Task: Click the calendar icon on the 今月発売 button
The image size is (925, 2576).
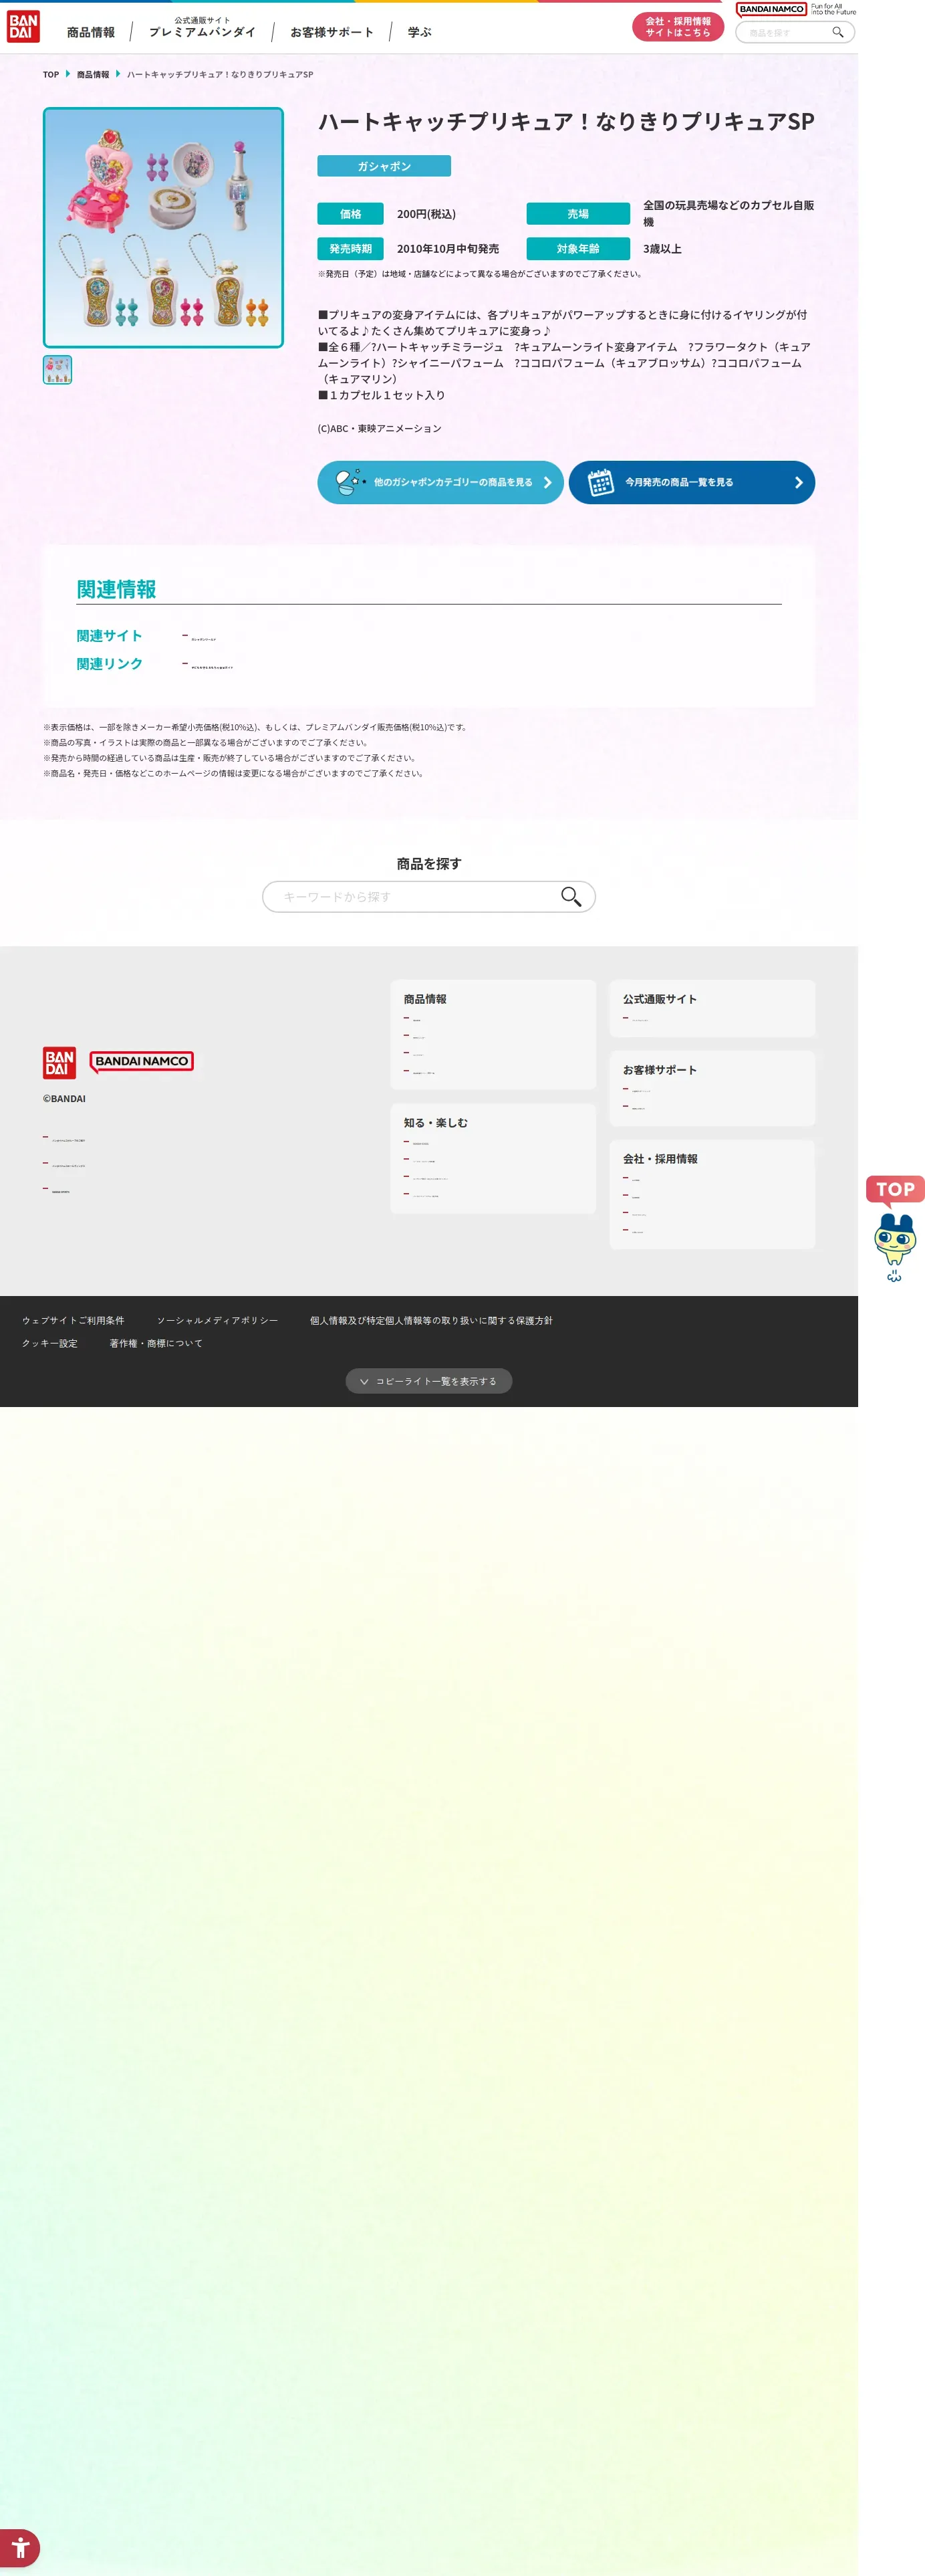Action: pyautogui.click(x=600, y=482)
